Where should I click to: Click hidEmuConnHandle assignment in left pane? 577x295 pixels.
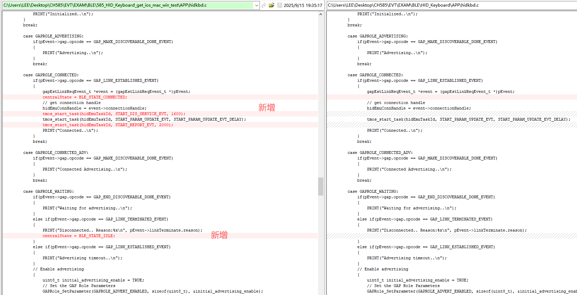[x=95, y=108]
